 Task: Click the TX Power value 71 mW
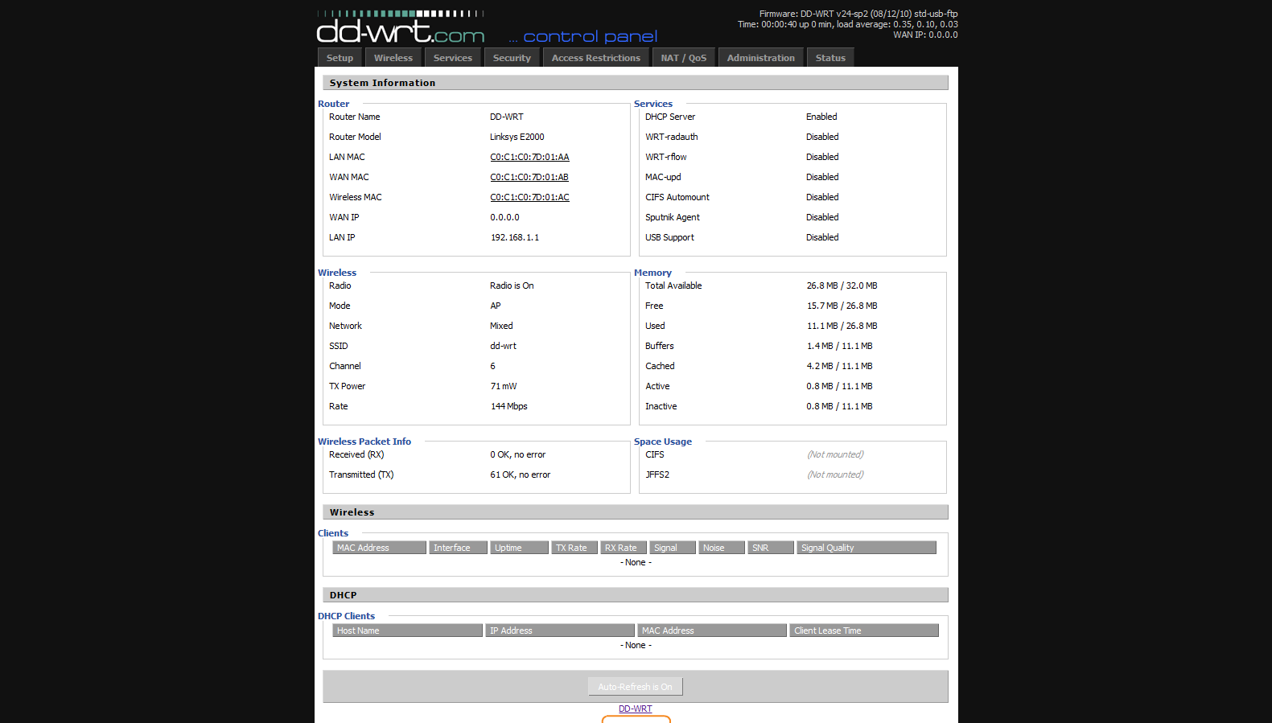(x=504, y=387)
